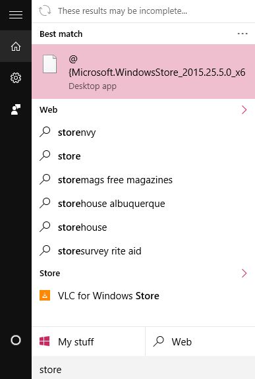Screen dimensions: 255x379
Task: Click the refresh spinner icon at top
Action: pyautogui.click(x=45, y=11)
